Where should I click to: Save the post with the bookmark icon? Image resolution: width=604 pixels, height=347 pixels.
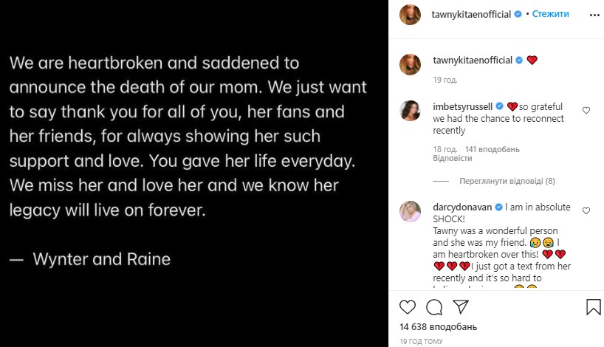(593, 306)
